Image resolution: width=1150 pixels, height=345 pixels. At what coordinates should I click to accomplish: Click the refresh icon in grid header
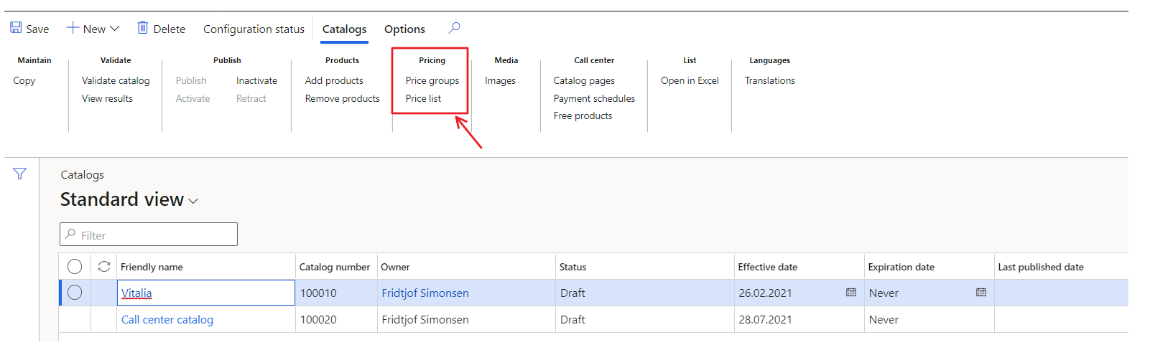(x=104, y=267)
